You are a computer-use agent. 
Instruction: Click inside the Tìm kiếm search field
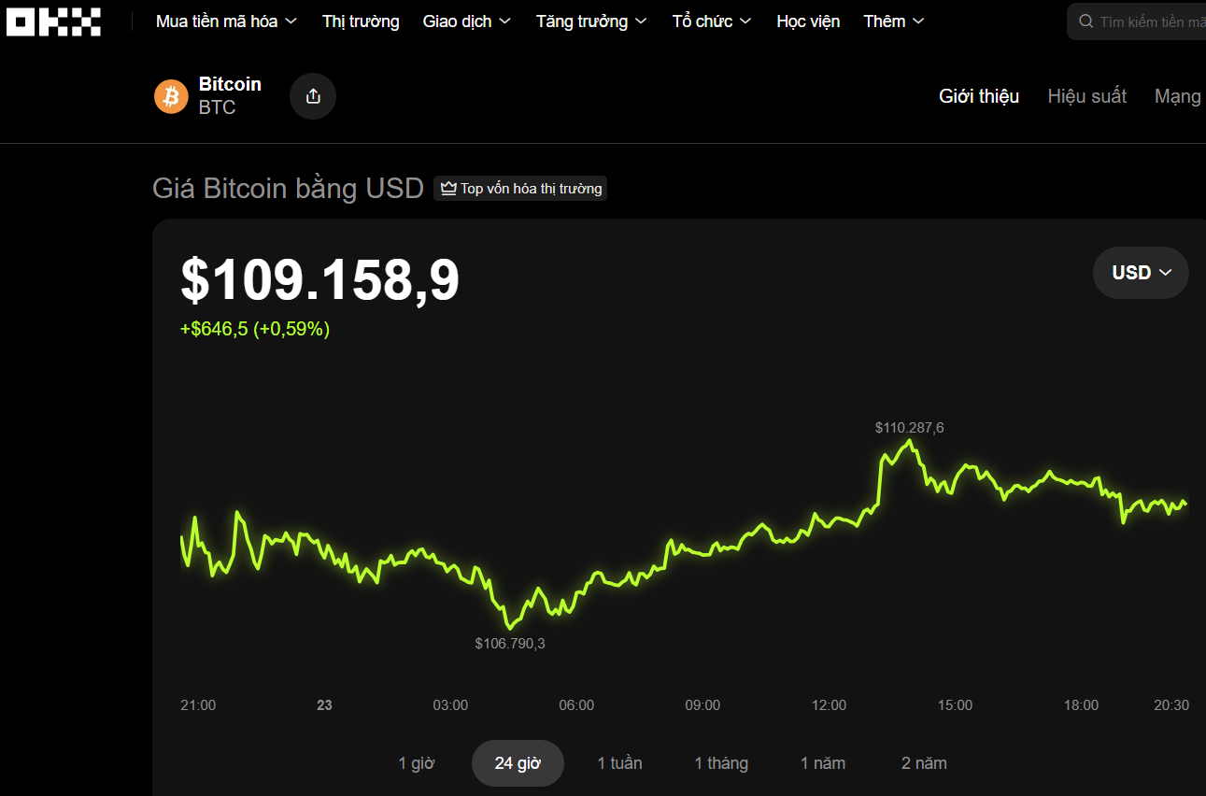click(x=1149, y=21)
